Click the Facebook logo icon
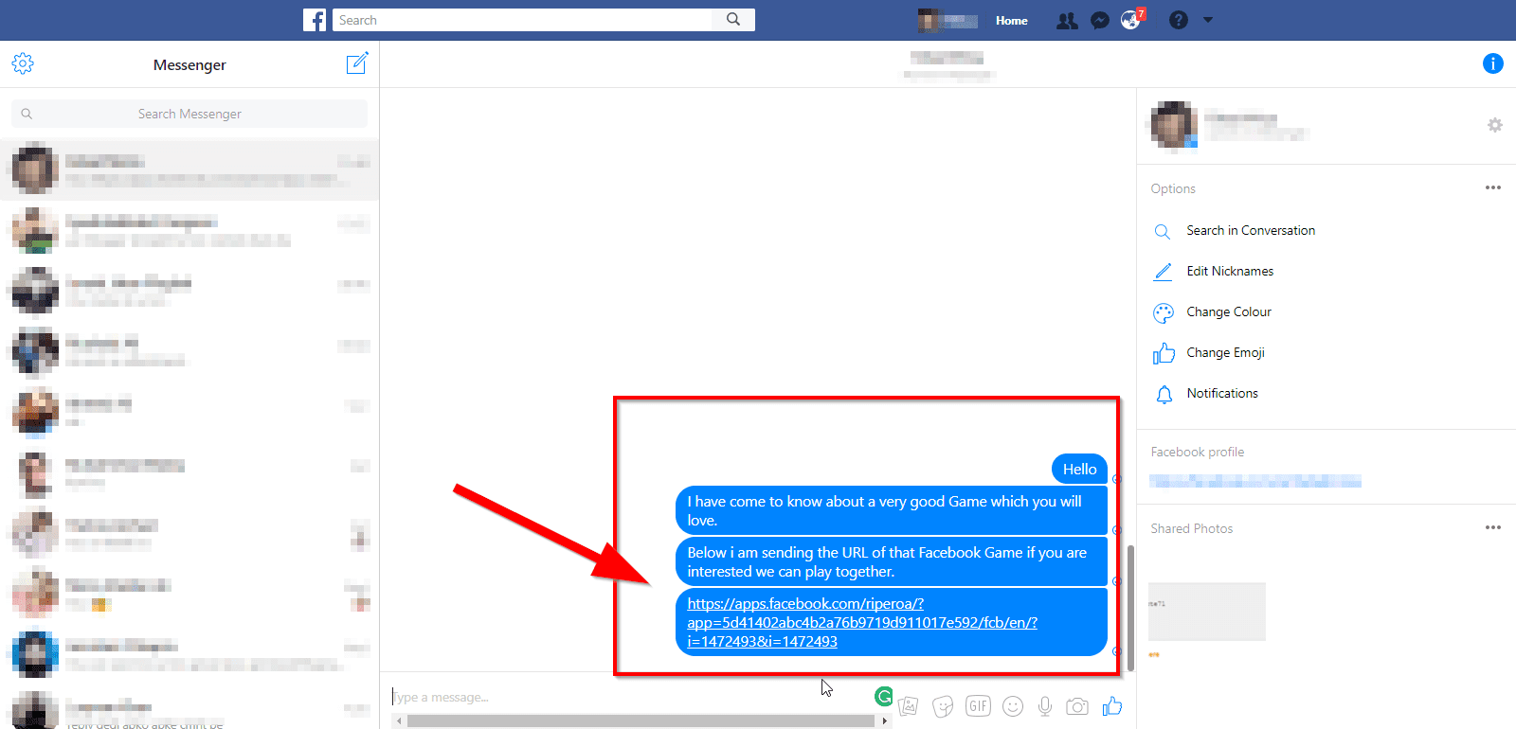The height and width of the screenshot is (729, 1516). coord(315,20)
